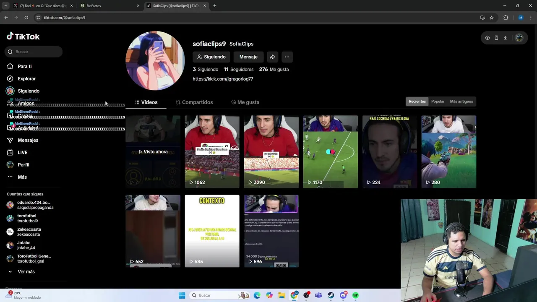Open Spotify from the taskbar
537x302 pixels.
pyautogui.click(x=355, y=295)
